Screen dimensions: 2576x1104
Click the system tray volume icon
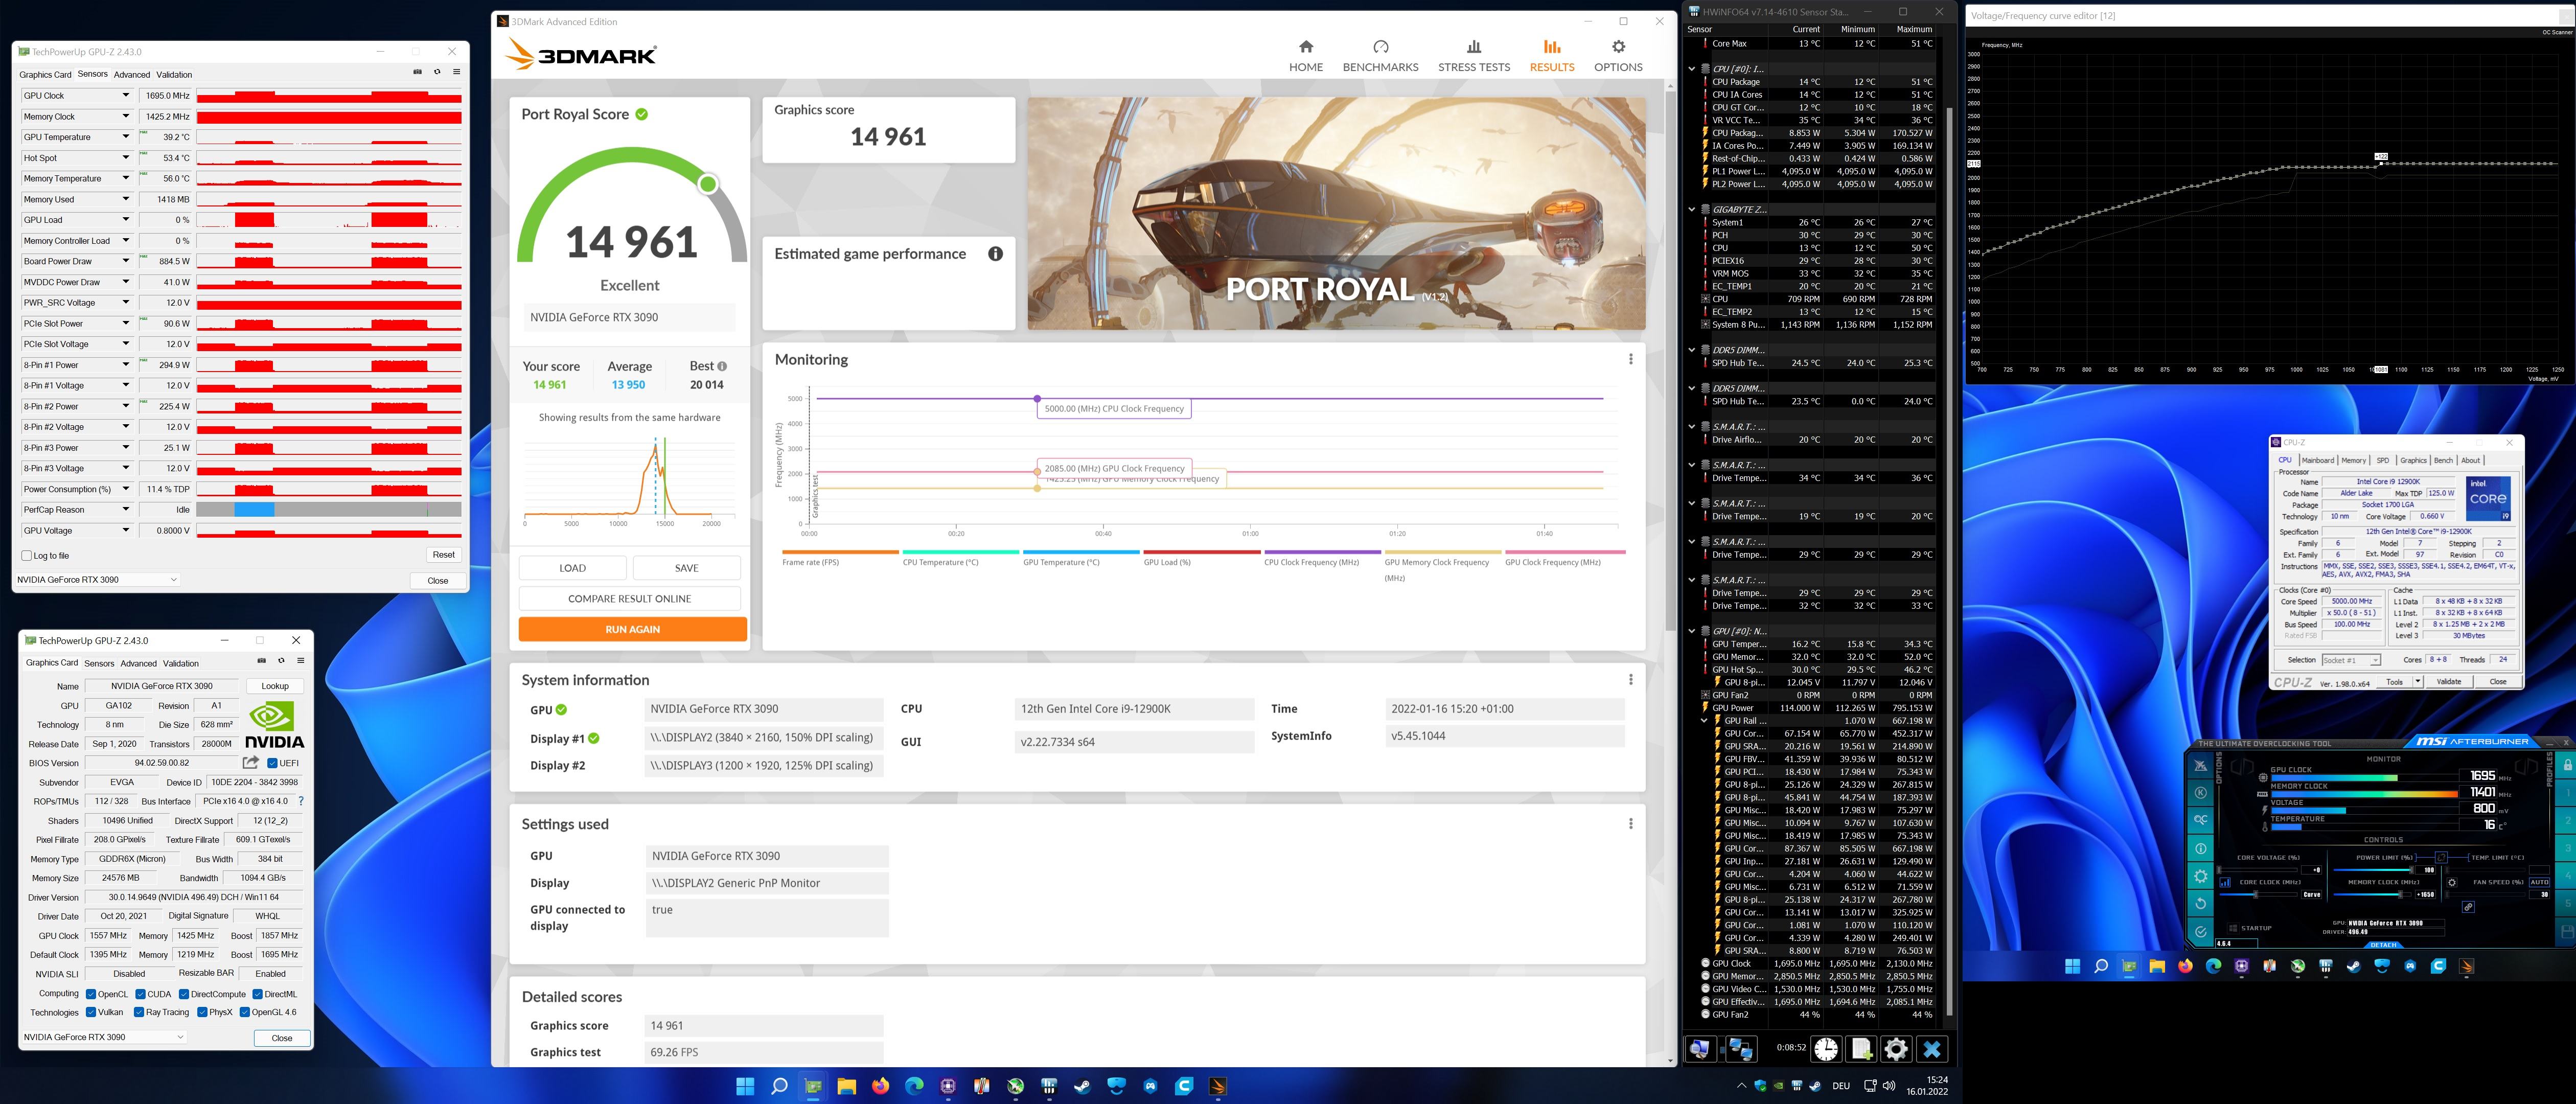(1889, 1085)
